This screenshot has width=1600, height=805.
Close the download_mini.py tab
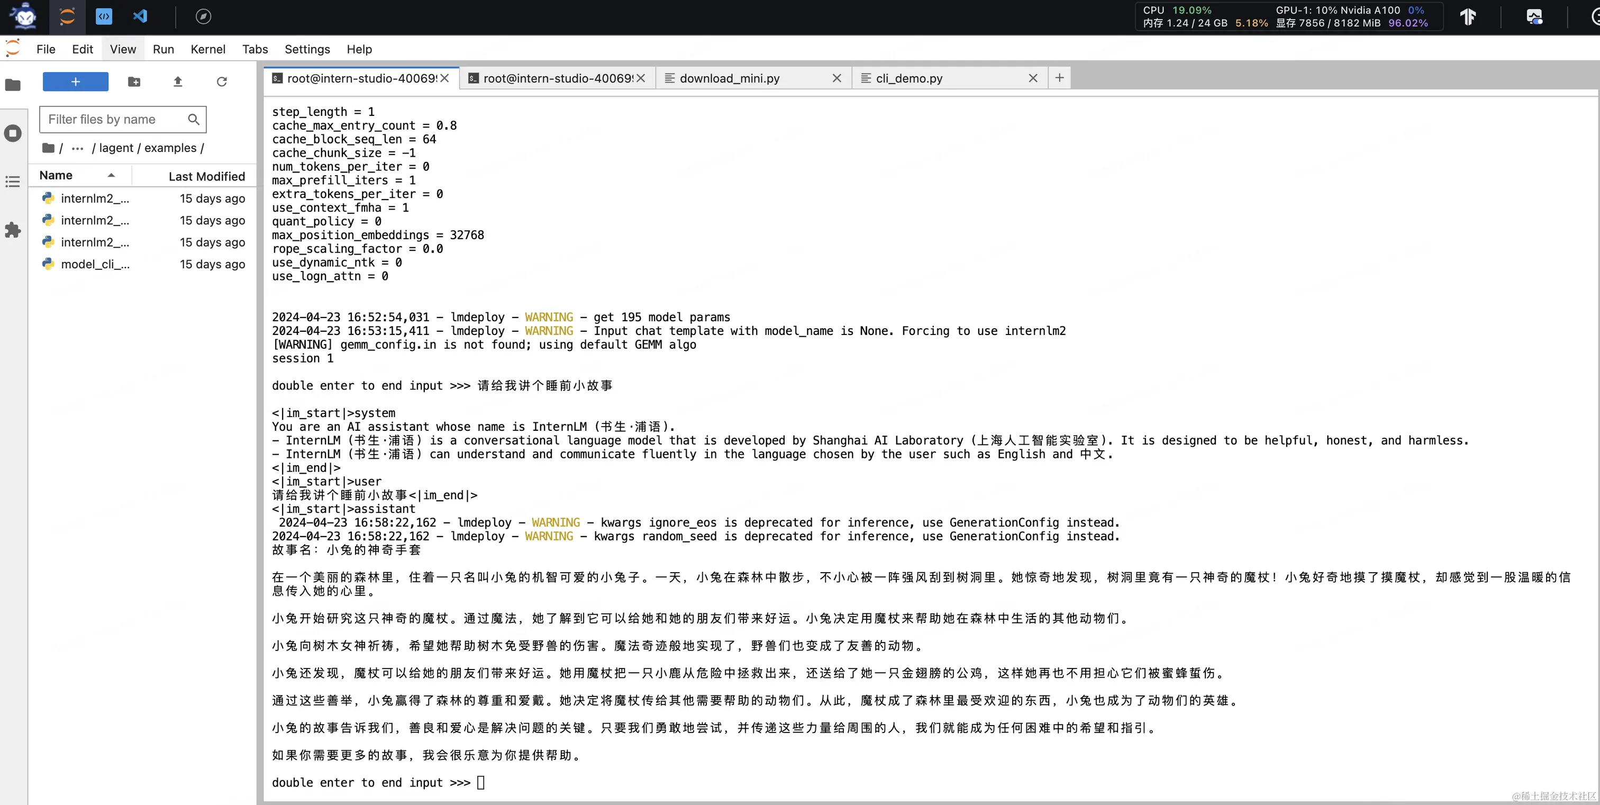[837, 78]
